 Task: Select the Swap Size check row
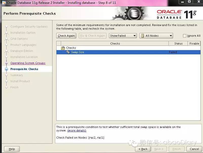pyautogui.click(x=128, y=52)
